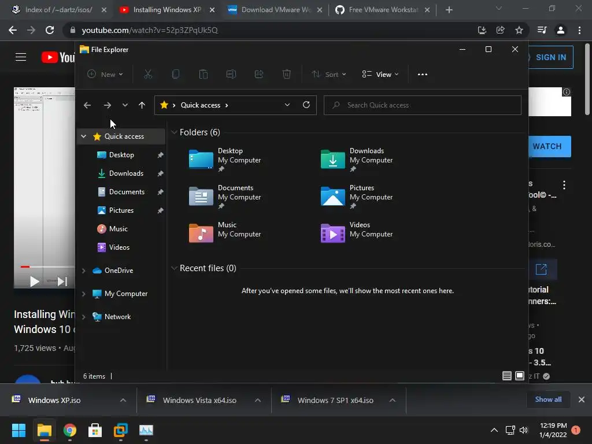Unpin Desktop from Quick access sidebar
Viewport: 592px width, 444px height.
pyautogui.click(x=160, y=155)
